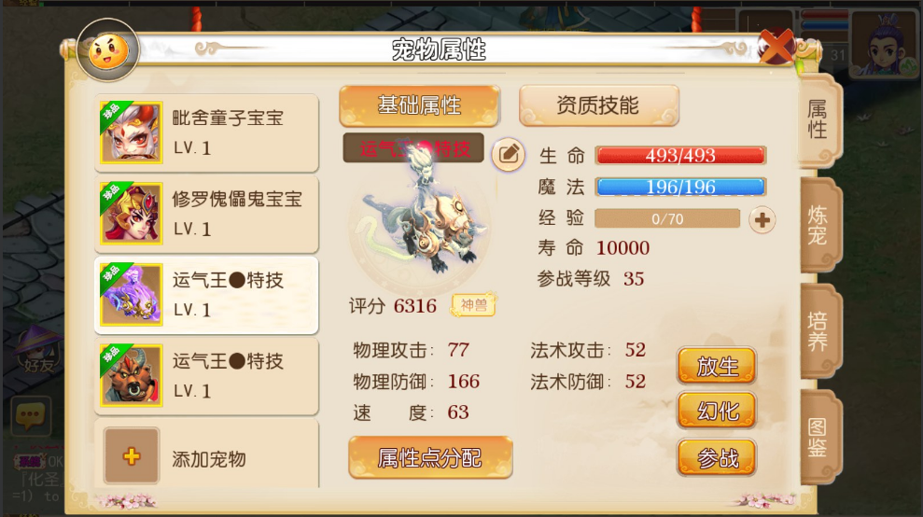This screenshot has width=923, height=517.
Task: Open the 炼宠 side tab
Action: [818, 225]
